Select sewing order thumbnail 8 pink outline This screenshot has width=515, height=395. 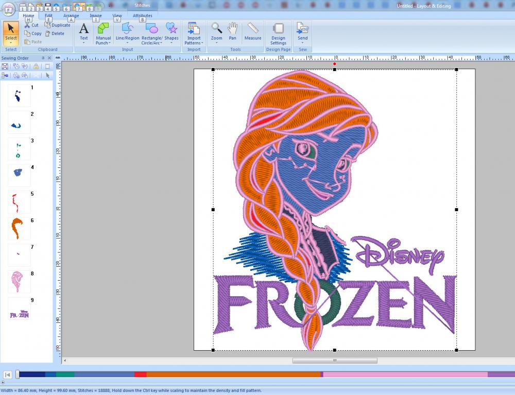[19, 282]
